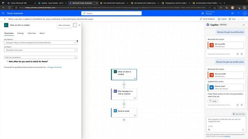Screen dimensions: 248x139
Task: Open the Bing sidebar button in the browser
Action: pos(245,8)
